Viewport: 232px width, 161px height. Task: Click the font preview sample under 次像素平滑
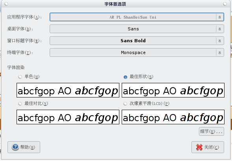point(173,117)
